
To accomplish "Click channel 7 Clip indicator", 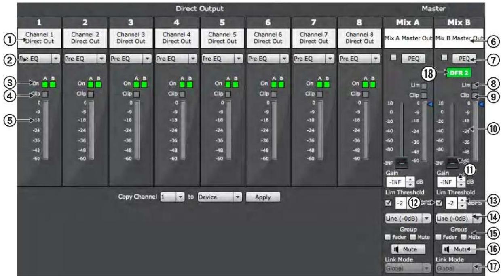I will coord(319,94).
